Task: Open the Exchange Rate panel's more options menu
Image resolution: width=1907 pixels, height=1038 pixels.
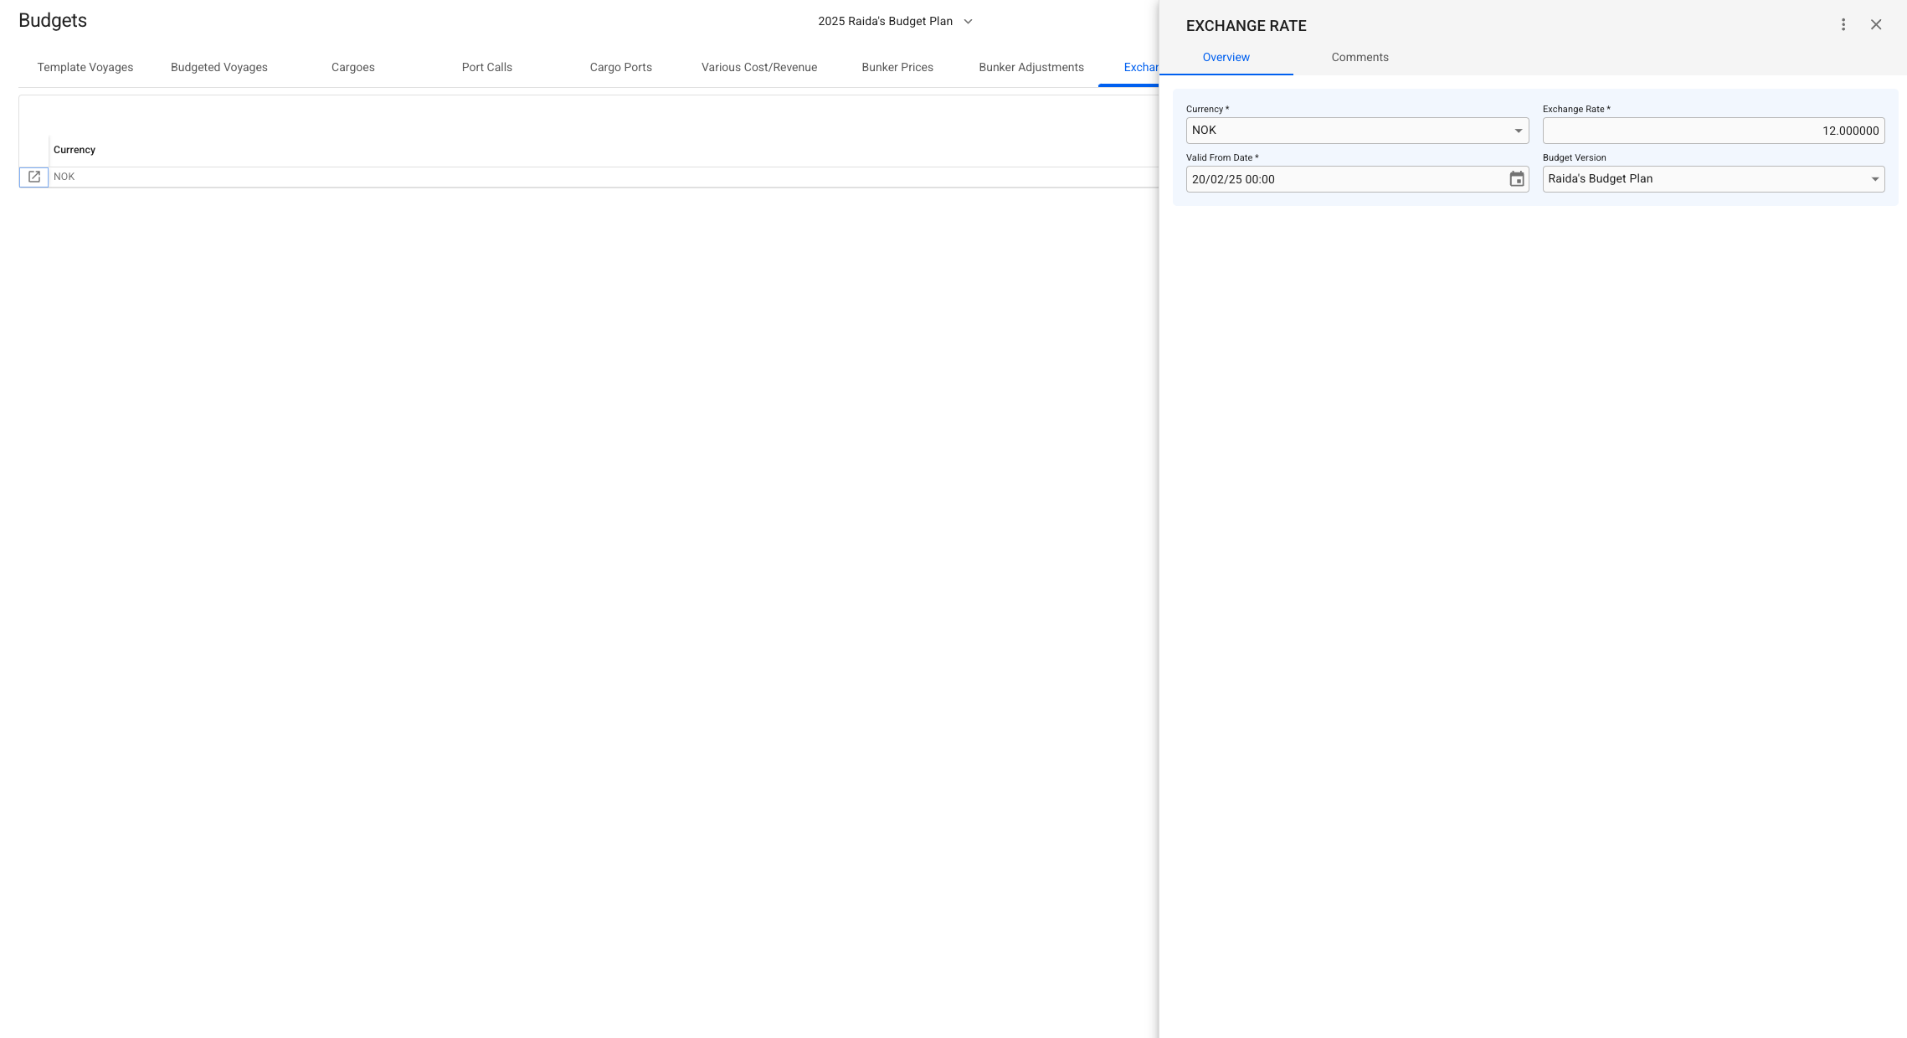Action: tap(1843, 25)
